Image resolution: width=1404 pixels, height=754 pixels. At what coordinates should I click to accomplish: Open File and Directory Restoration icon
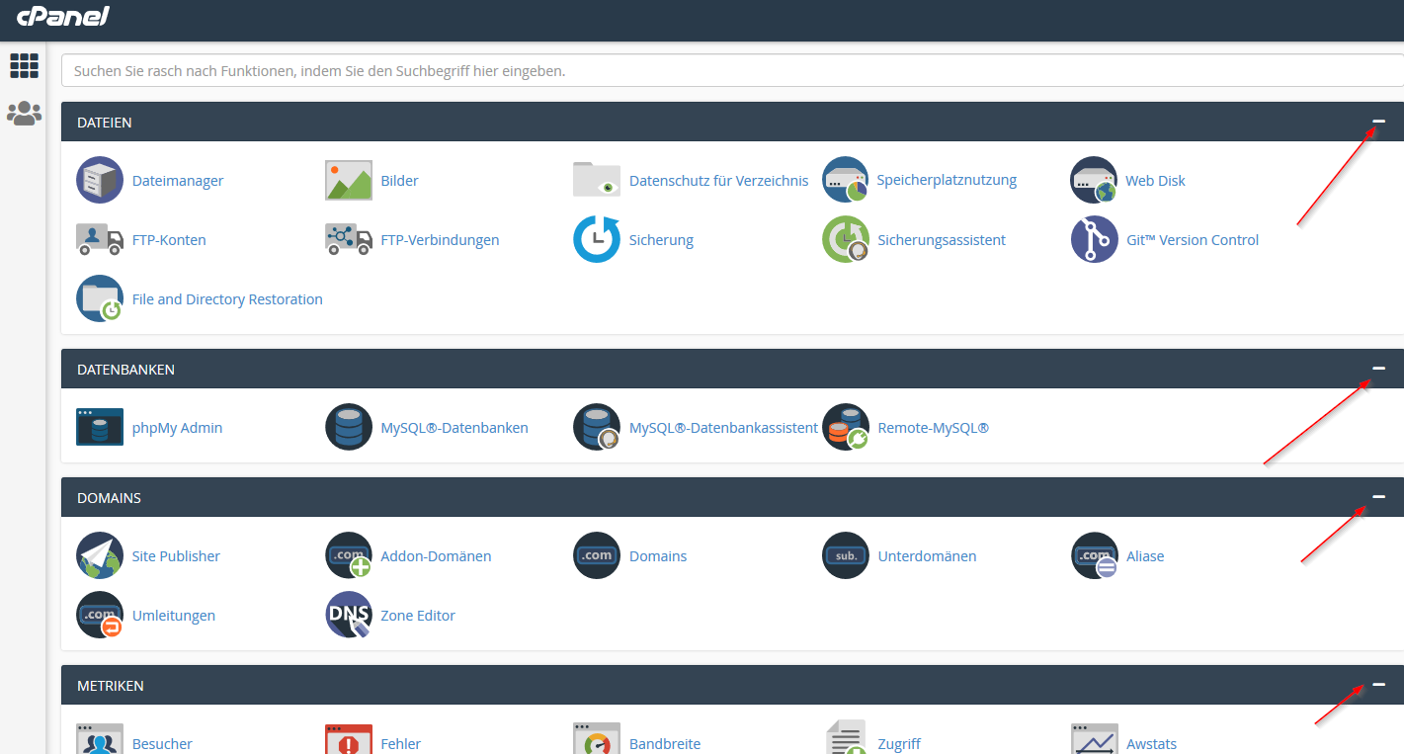100,298
